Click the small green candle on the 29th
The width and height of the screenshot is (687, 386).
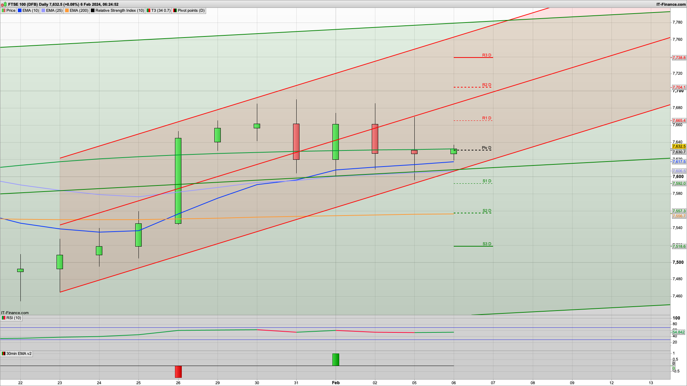pos(218,135)
